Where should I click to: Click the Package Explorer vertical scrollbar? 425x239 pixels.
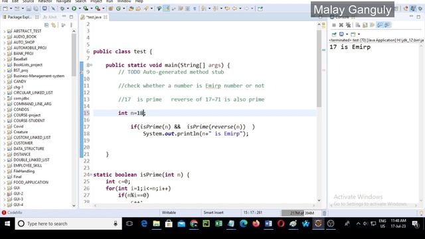[74, 54]
